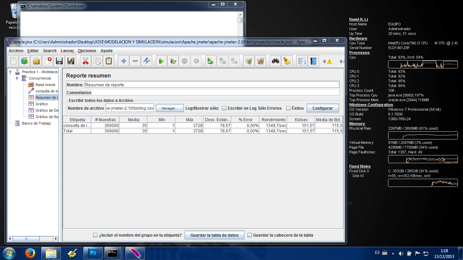
Task: Click the Copy toolbar icon
Action: pyautogui.click(x=97, y=61)
